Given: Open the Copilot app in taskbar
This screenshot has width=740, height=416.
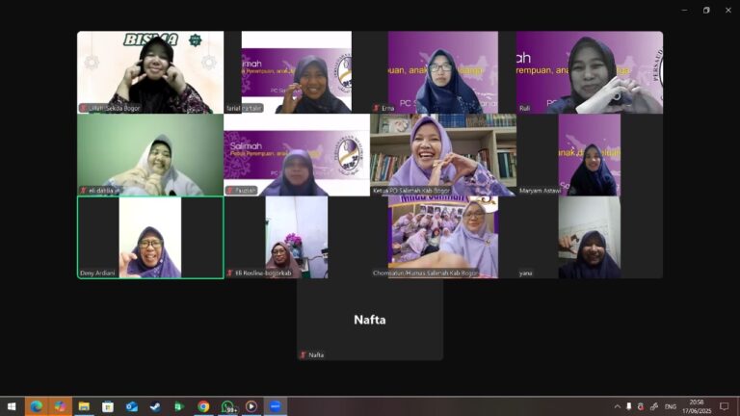Looking at the screenshot, I should tap(60, 406).
